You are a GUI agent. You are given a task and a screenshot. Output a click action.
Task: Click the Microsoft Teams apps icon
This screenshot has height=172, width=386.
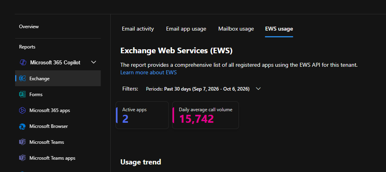pos(22,158)
